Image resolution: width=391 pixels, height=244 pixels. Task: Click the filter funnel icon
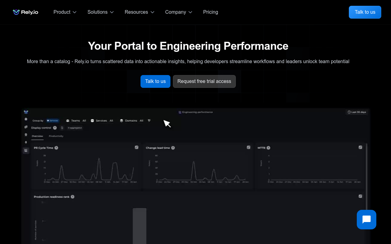pyautogui.click(x=149, y=121)
